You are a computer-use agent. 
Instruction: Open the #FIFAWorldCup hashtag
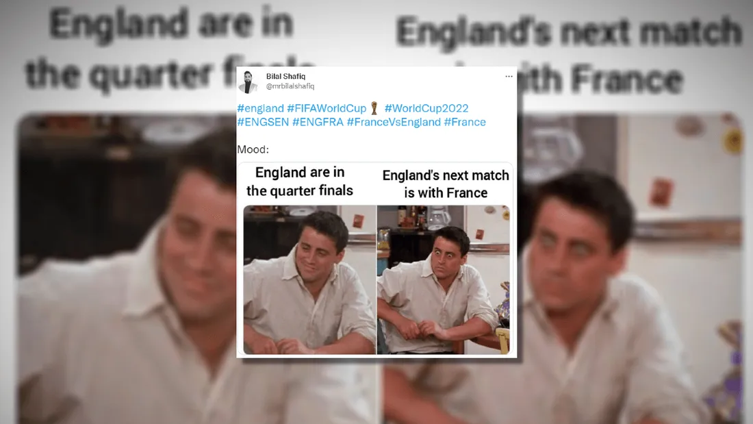pos(327,108)
